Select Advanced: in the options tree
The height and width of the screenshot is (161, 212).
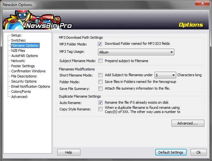pyautogui.click(x=19, y=97)
